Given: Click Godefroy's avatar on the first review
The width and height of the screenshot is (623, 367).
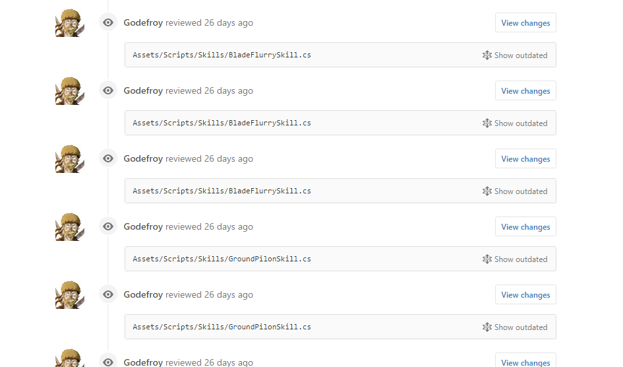Looking at the screenshot, I should (x=70, y=22).
